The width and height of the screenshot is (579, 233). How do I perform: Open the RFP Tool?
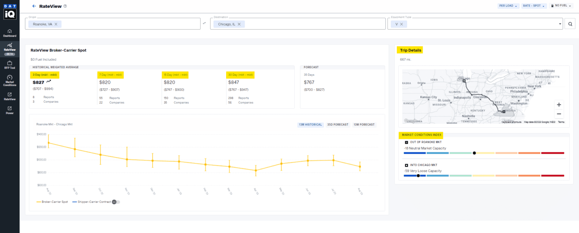(x=9, y=64)
